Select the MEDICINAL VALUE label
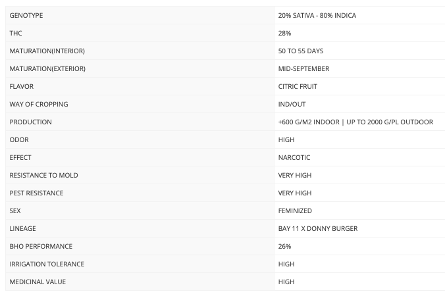This screenshot has height=298, width=445. coord(38,282)
